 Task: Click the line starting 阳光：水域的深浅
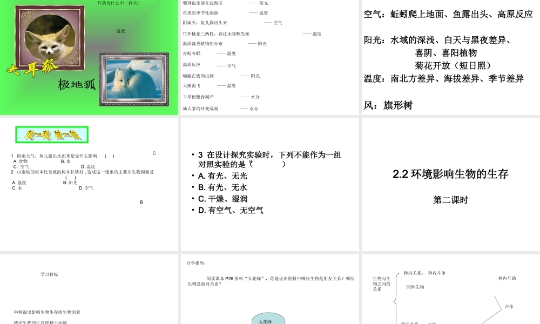437,40
